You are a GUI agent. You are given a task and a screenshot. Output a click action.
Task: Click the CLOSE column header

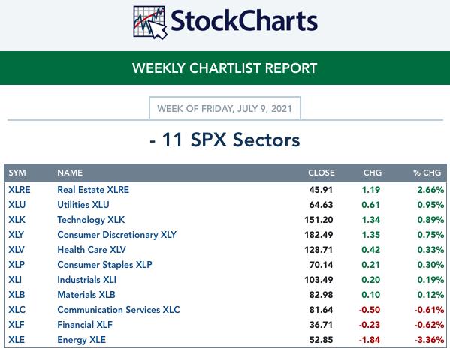click(x=322, y=173)
